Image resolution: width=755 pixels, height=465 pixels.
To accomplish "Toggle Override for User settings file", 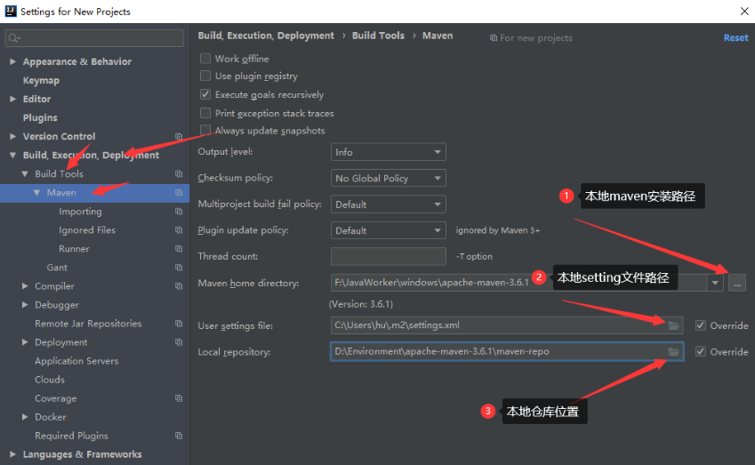I will (x=701, y=325).
